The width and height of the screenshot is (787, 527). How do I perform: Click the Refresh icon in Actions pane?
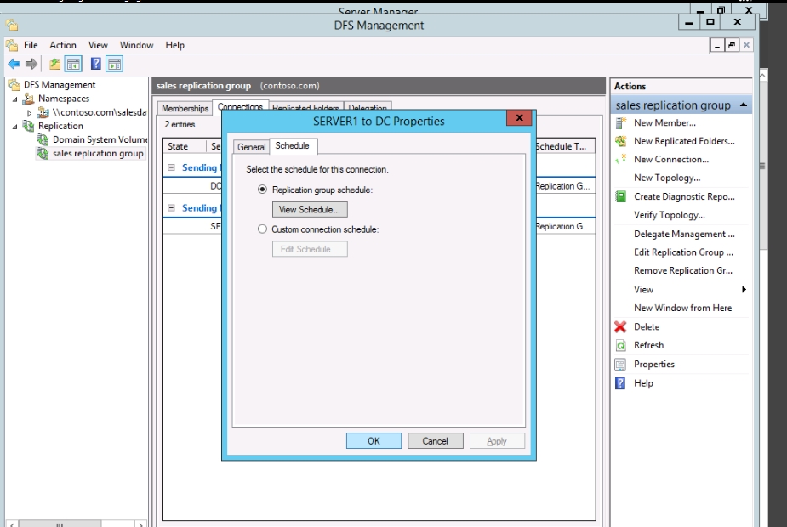click(x=620, y=346)
